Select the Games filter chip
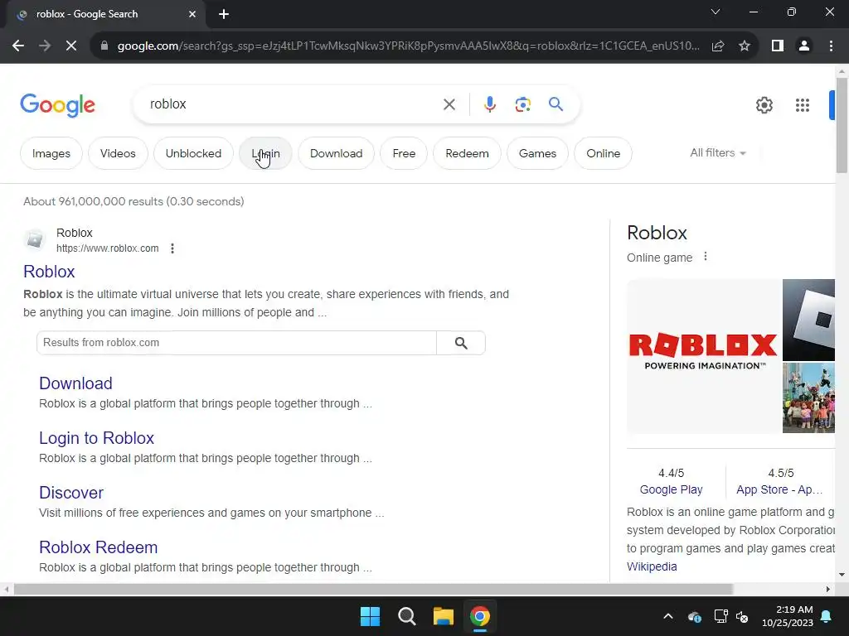The height and width of the screenshot is (636, 849). coord(537,153)
